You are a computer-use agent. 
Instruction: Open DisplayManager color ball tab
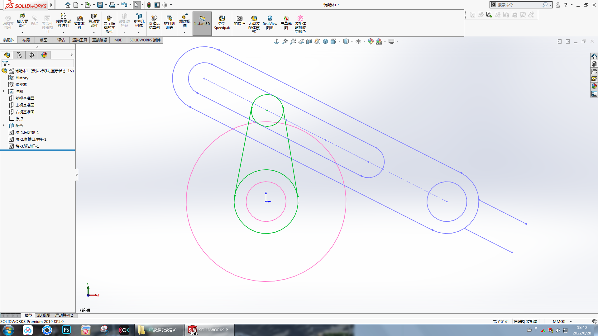click(44, 55)
